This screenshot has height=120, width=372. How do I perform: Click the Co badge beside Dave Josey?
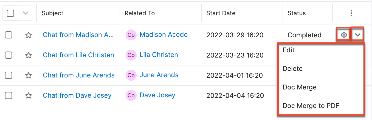tap(131, 95)
